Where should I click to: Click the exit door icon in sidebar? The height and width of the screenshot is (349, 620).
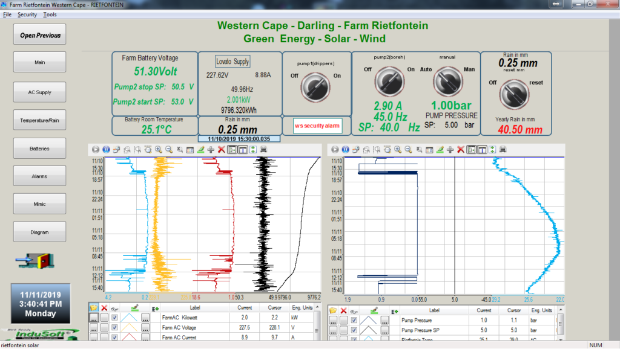tap(36, 261)
